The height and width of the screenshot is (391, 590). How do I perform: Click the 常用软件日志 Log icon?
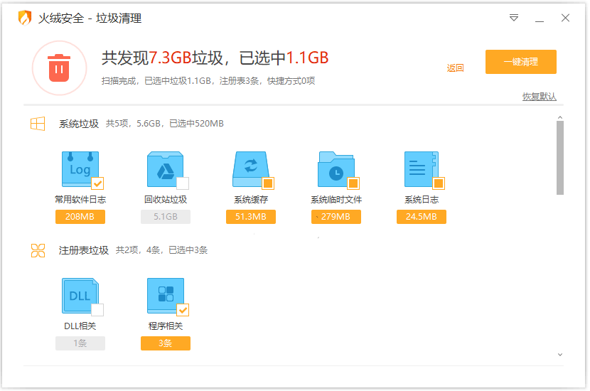80,169
